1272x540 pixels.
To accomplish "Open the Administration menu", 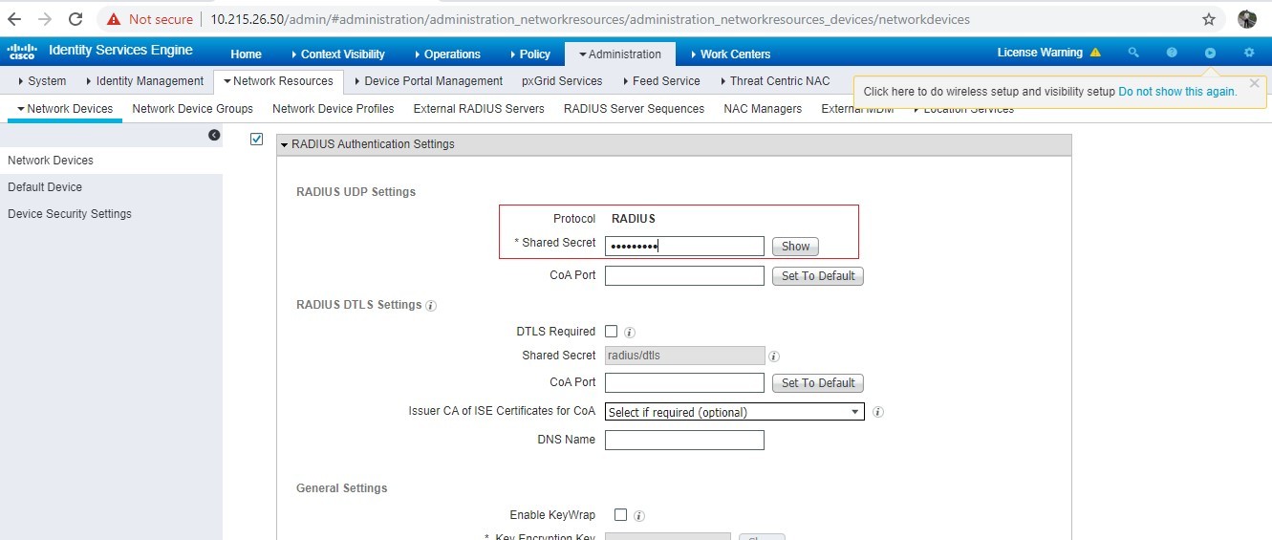I will point(619,54).
